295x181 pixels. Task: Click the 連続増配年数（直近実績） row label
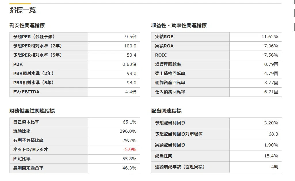(180, 167)
